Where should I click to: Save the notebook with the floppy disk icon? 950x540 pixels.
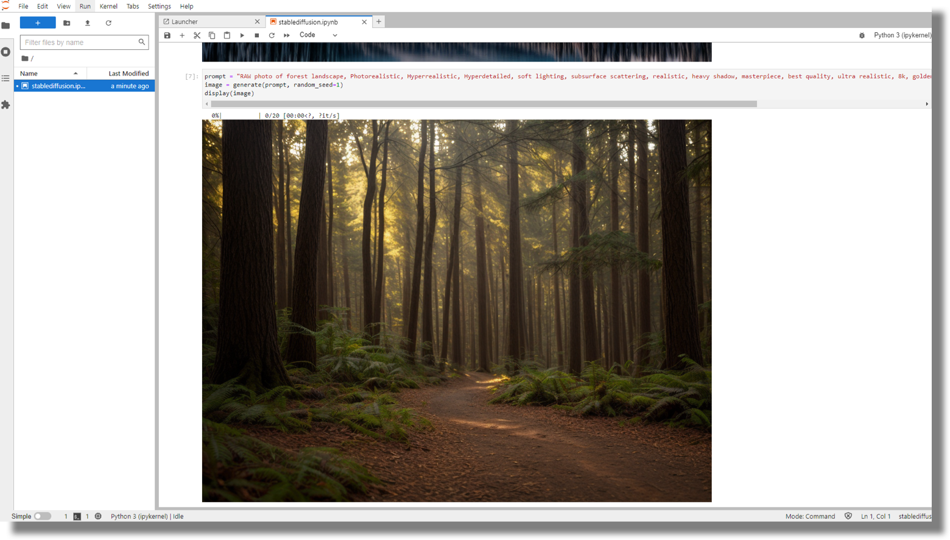(x=167, y=35)
